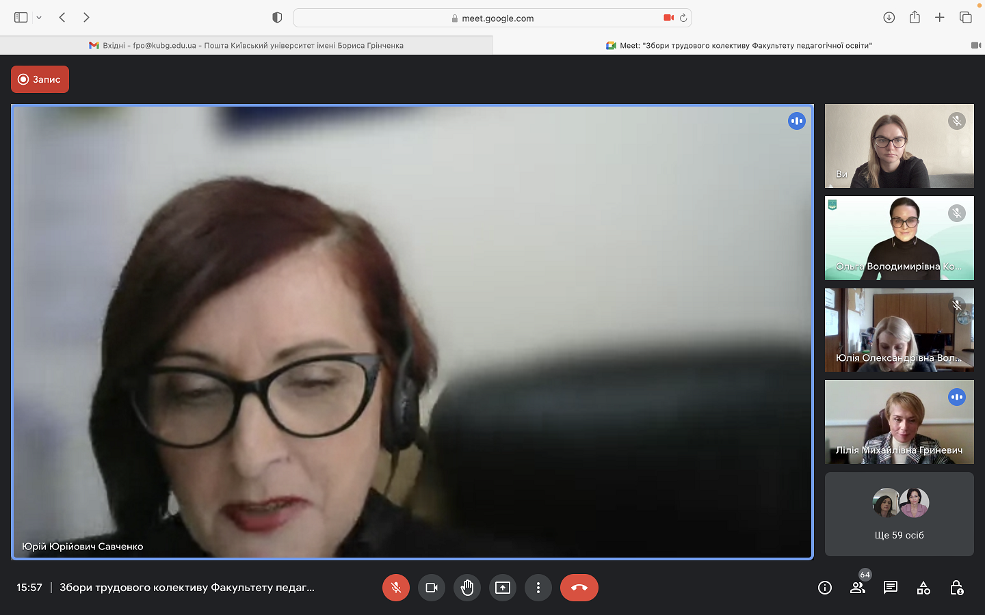Screen dimensions: 985x615
Task: Open the Ще 59 осіб tile
Action: (899, 514)
